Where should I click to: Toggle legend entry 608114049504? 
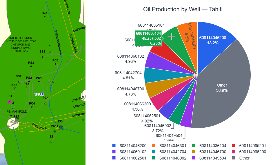click(209, 158)
